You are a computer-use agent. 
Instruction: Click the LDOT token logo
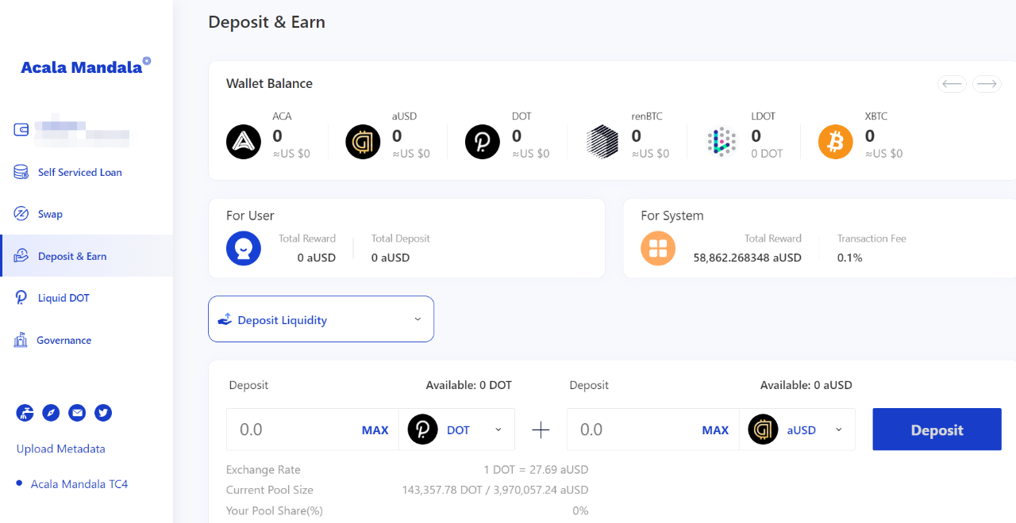722,142
